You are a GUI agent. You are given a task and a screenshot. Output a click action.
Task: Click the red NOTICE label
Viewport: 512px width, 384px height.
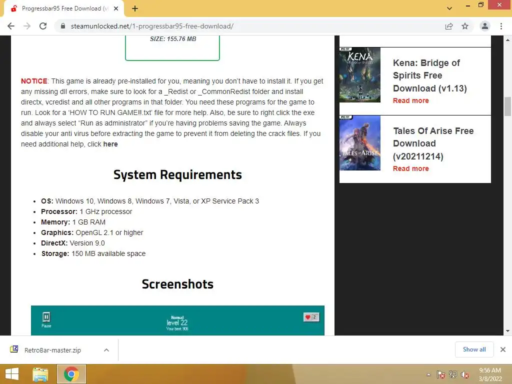pyautogui.click(x=34, y=81)
